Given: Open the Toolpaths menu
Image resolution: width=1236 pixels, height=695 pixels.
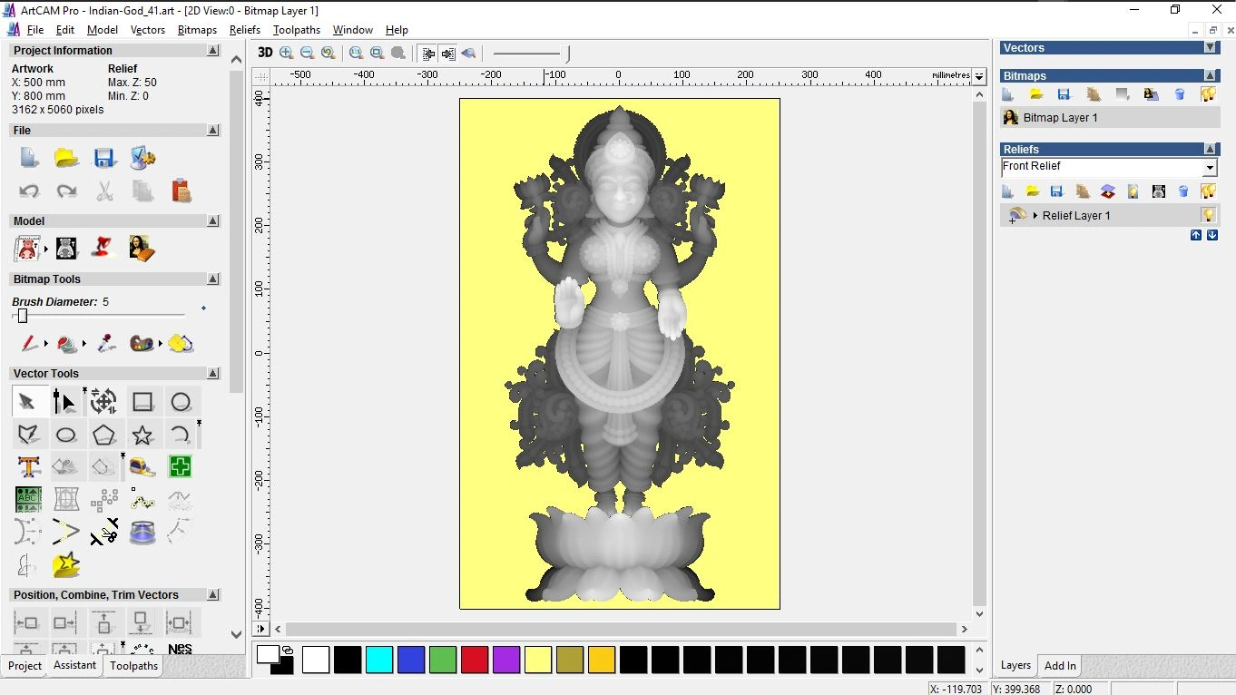Looking at the screenshot, I should click(x=296, y=30).
